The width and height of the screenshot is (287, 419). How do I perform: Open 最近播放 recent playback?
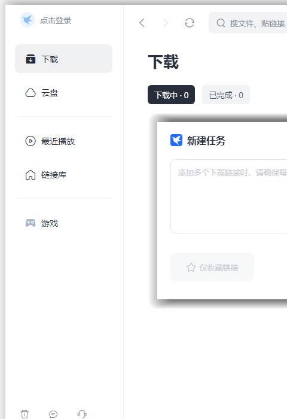click(63, 141)
